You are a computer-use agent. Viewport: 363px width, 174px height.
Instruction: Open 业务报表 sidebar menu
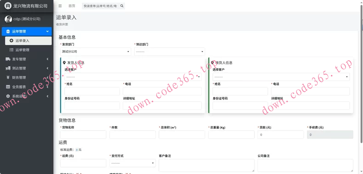pyautogui.click(x=27, y=87)
